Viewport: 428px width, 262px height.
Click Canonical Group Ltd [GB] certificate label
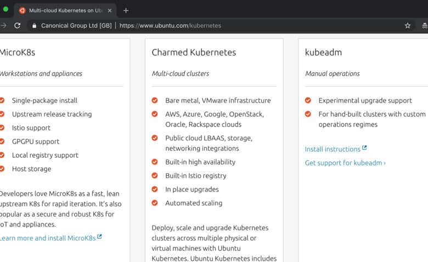pyautogui.click(x=76, y=26)
